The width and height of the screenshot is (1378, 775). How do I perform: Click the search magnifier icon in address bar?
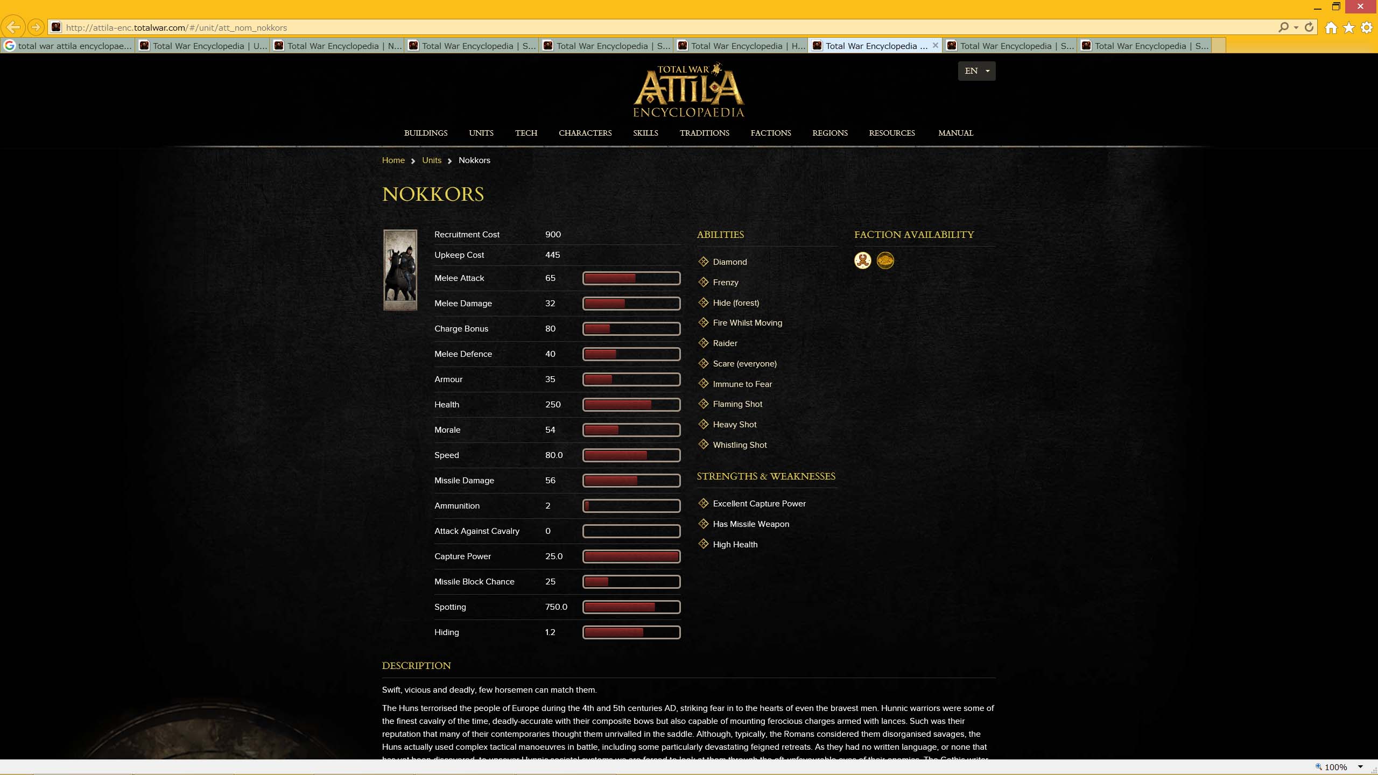1283,27
